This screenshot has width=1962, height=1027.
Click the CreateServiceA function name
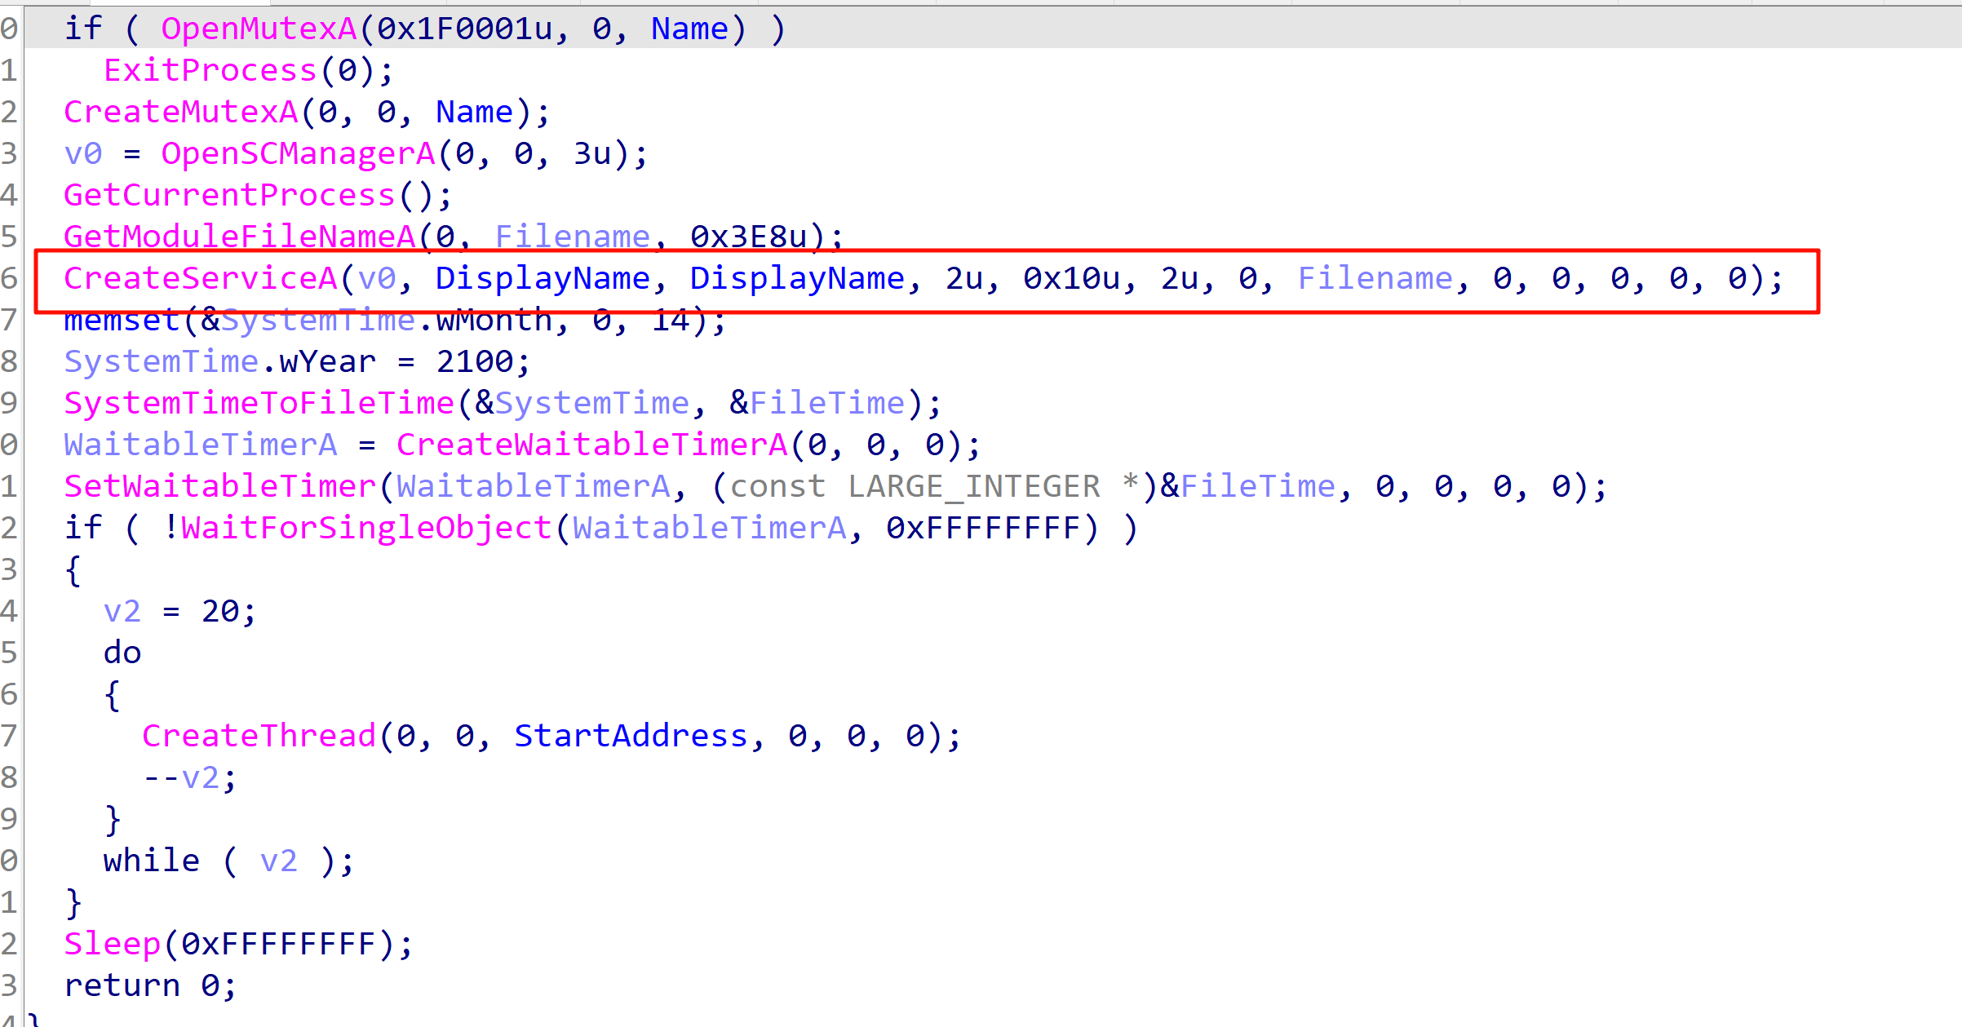(x=201, y=278)
